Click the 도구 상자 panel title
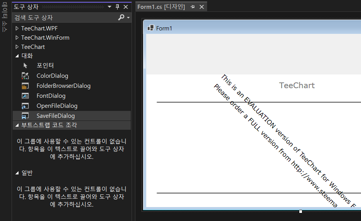The height and width of the screenshot is (221, 361). point(26,7)
